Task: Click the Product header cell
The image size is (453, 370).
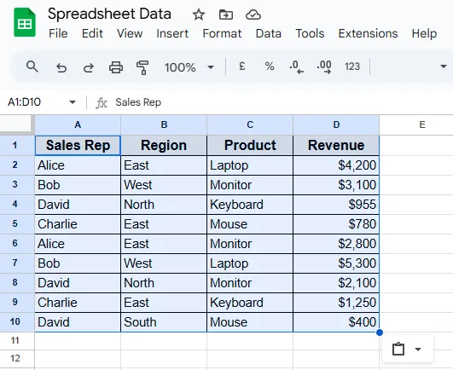Action: [x=250, y=146]
